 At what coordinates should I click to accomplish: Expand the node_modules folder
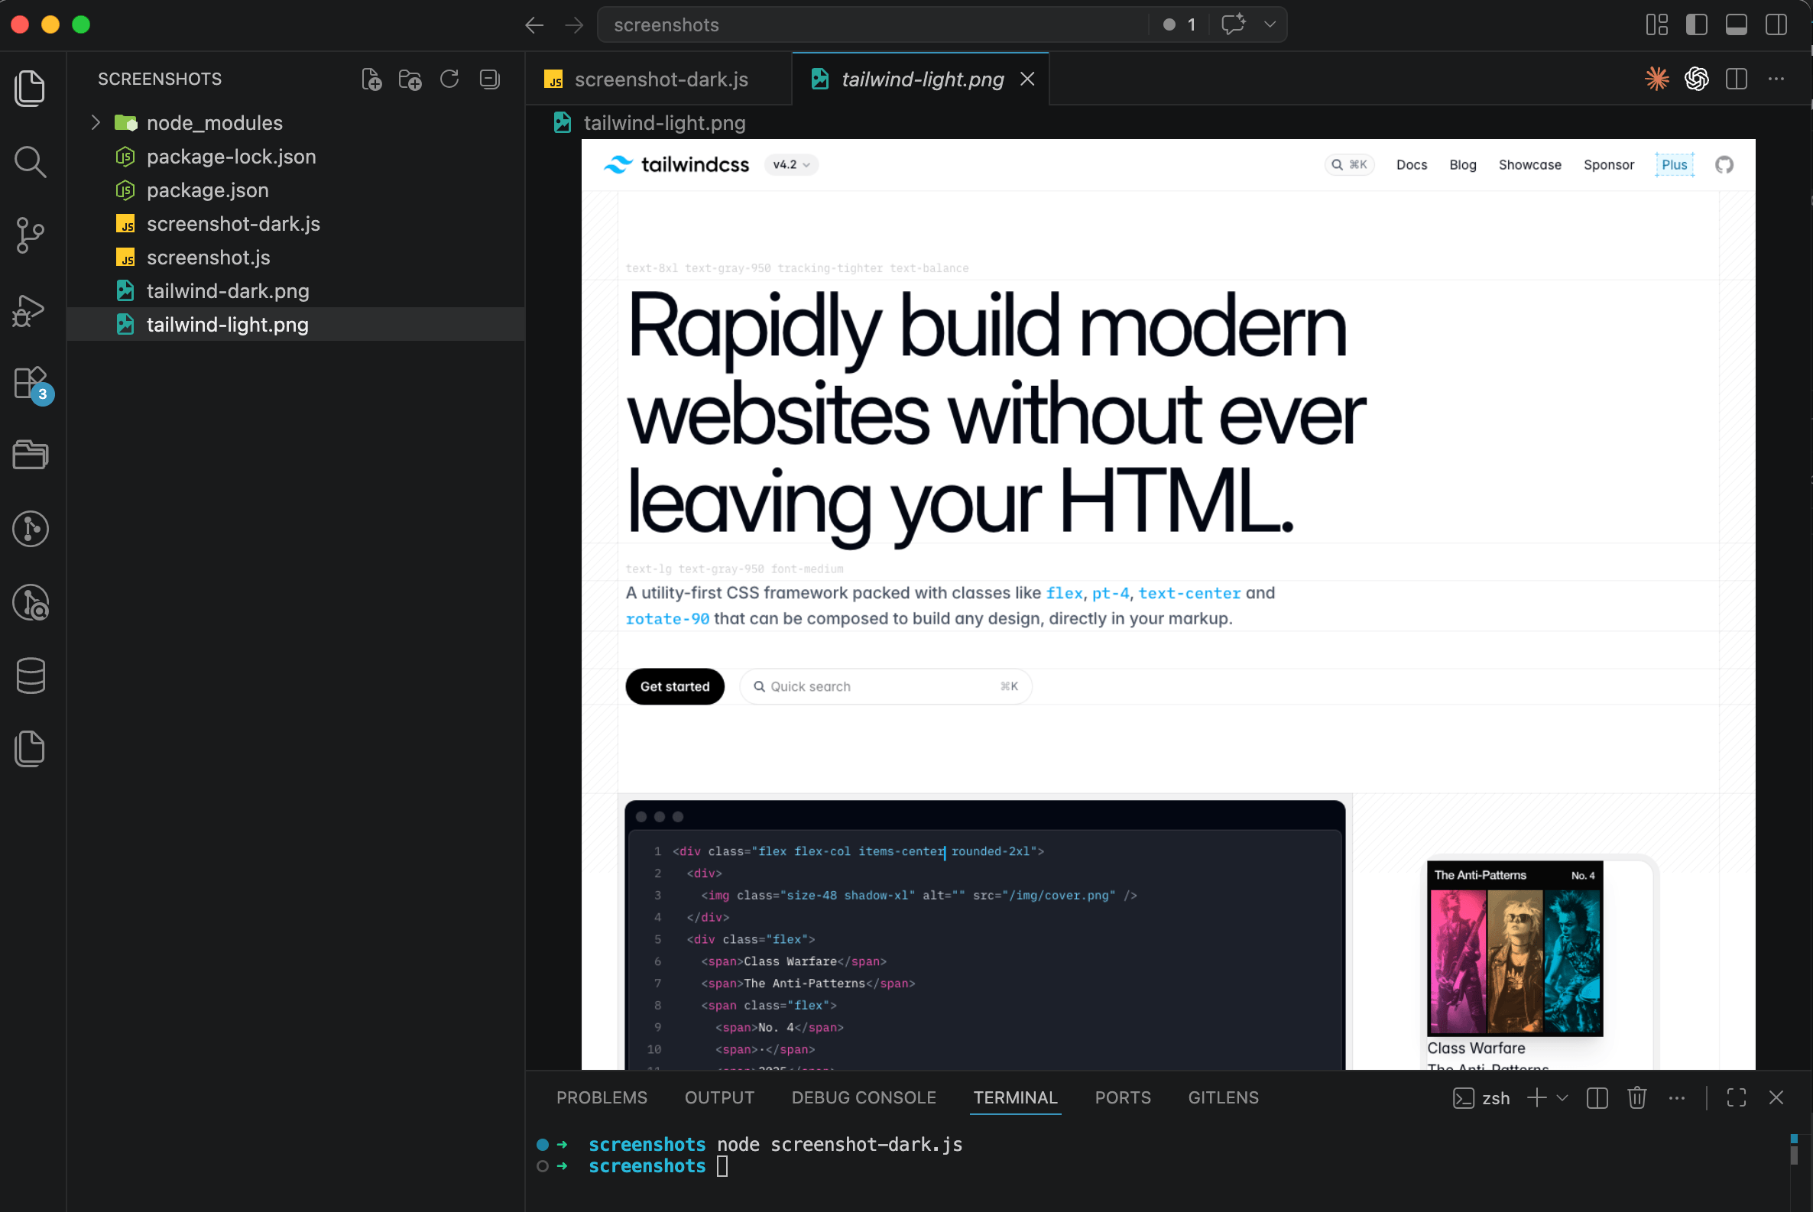click(x=96, y=122)
